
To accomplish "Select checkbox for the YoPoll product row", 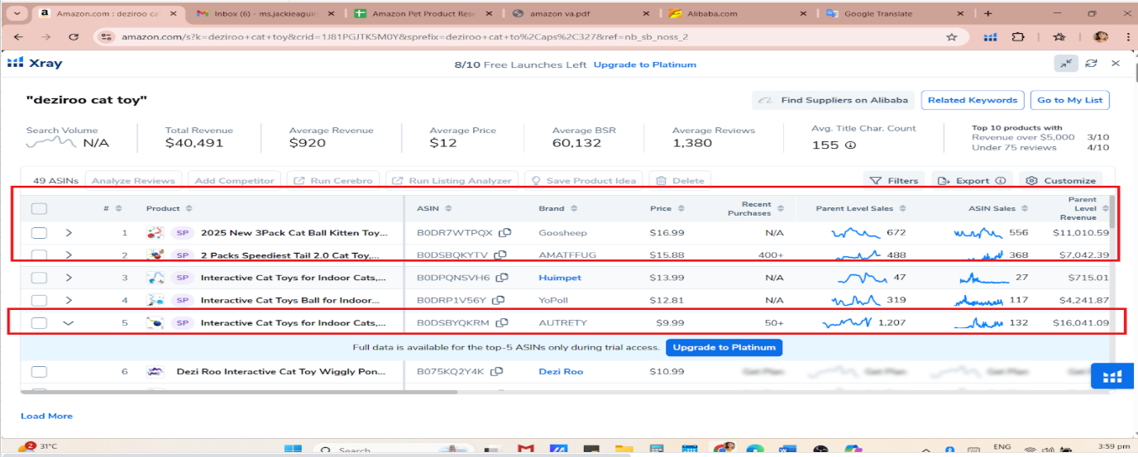I will pos(39,300).
